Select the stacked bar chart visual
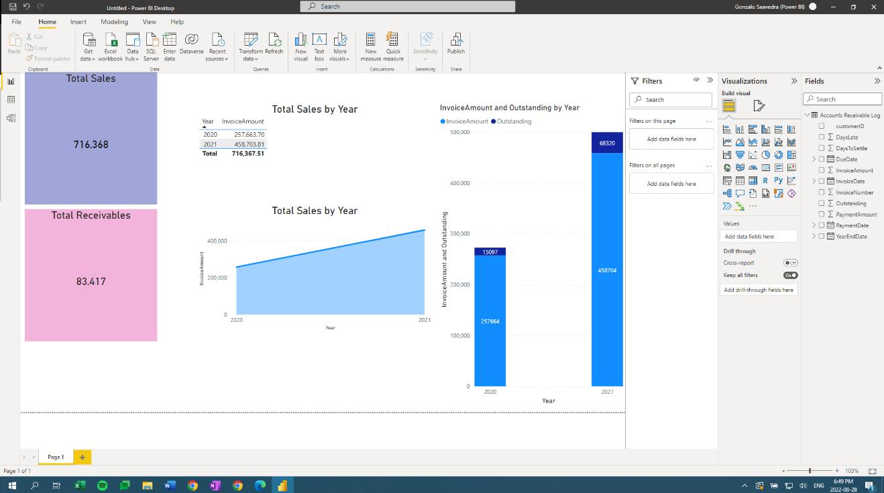Screen dimensions: 884x493 727,129
